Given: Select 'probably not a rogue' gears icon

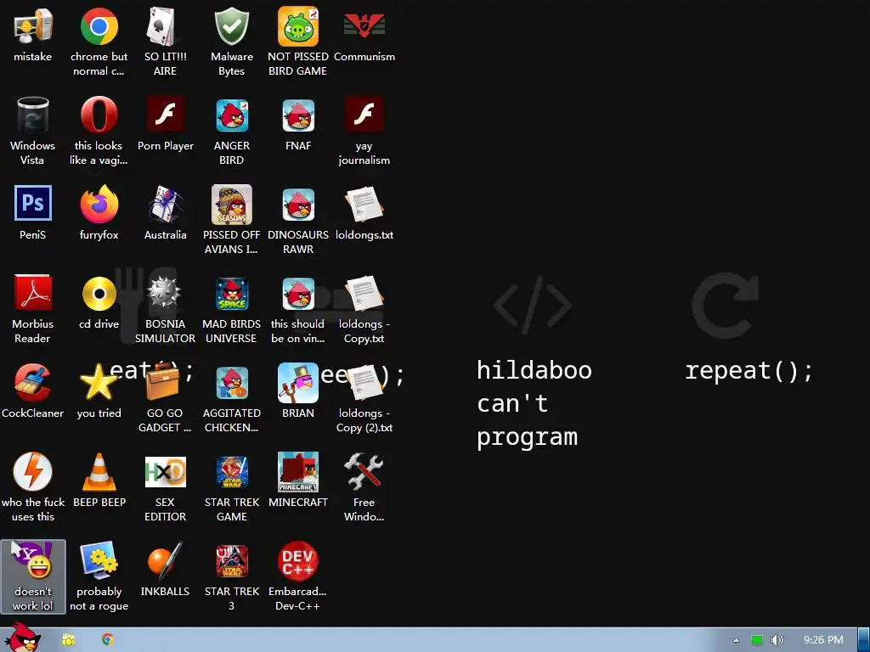Looking at the screenshot, I should click(x=99, y=561).
